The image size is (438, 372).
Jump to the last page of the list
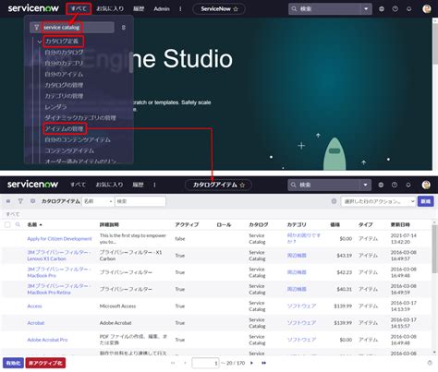[264, 363]
